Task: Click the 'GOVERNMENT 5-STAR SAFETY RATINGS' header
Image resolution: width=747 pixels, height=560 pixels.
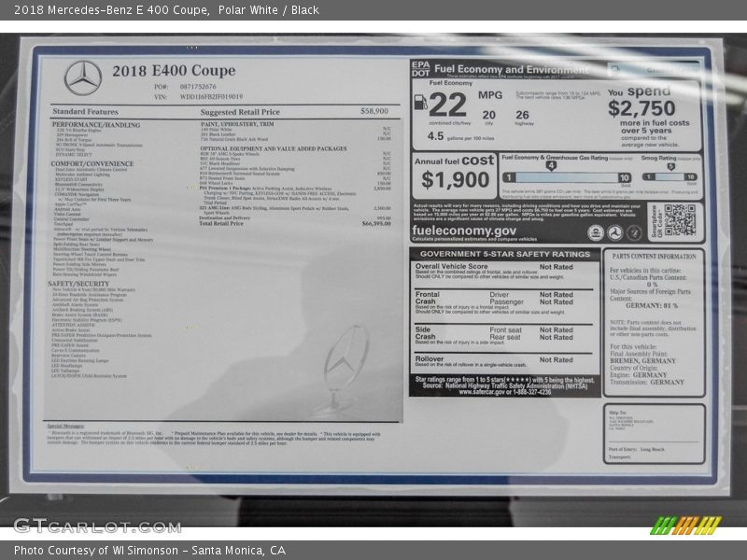Action: click(505, 254)
